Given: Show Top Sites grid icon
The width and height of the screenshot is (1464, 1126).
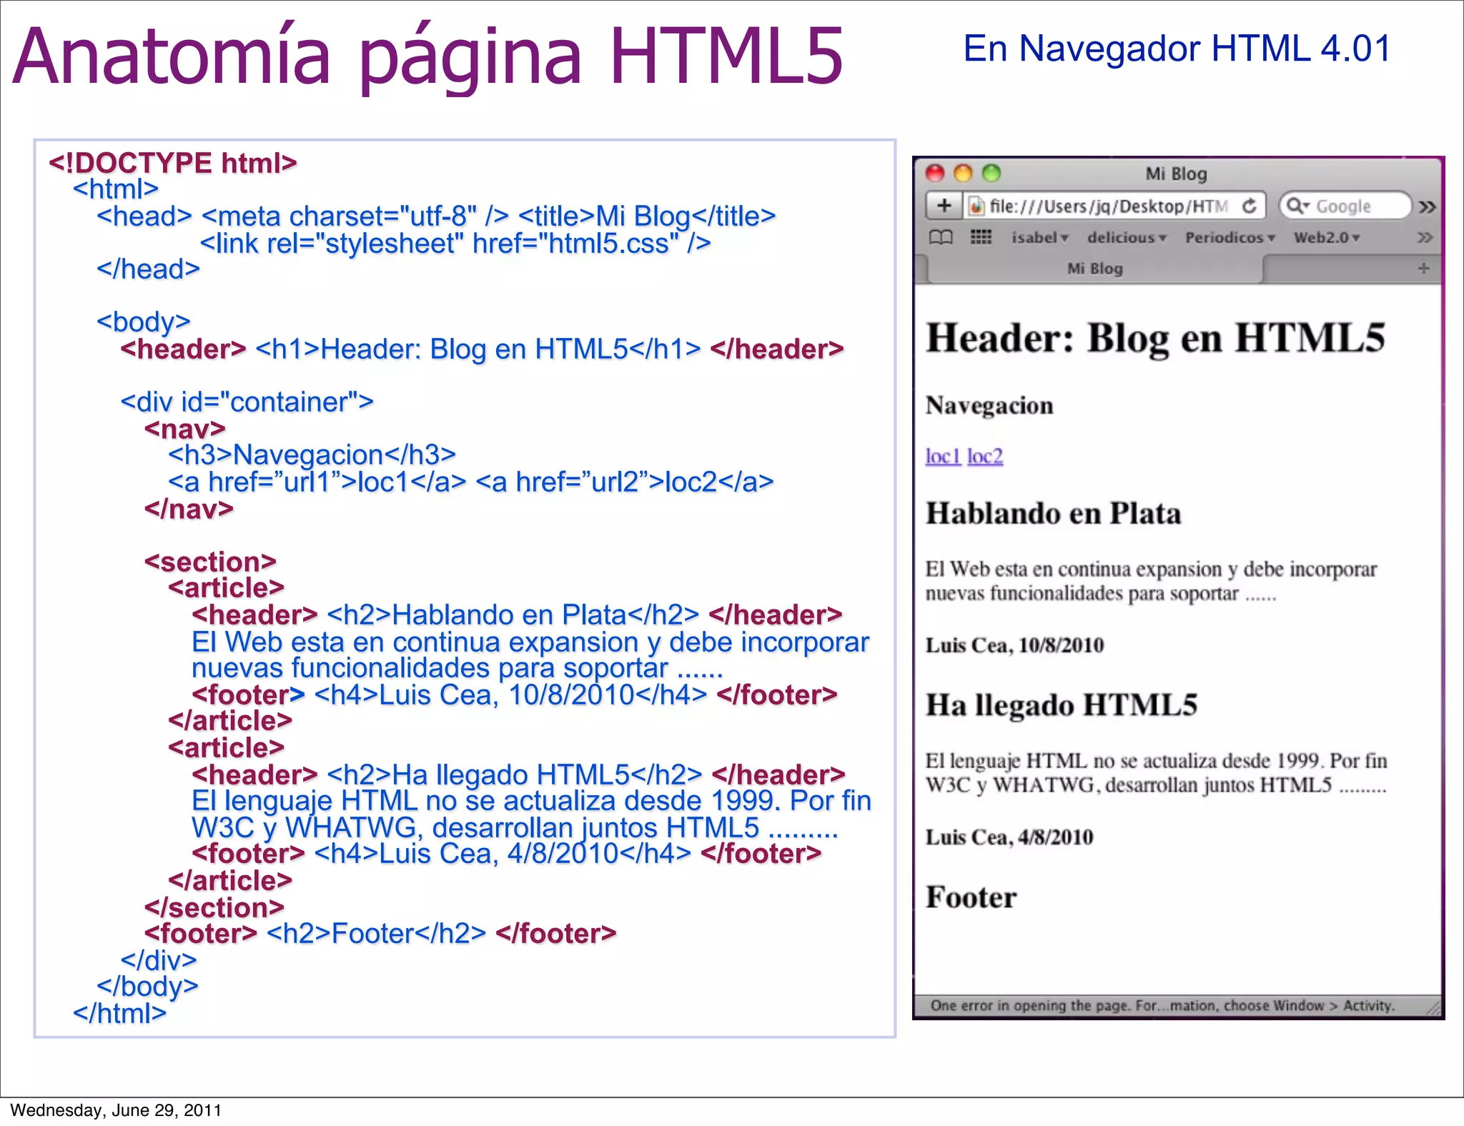Looking at the screenshot, I should 981,236.
